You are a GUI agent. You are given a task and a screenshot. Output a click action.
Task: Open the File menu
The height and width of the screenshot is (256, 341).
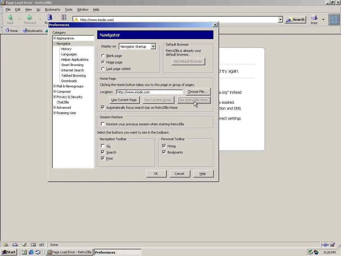8,9
